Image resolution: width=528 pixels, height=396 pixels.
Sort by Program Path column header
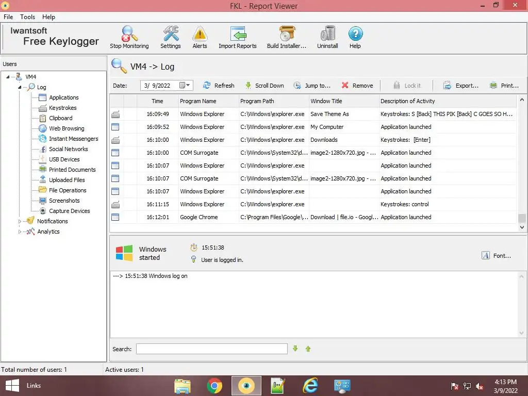[x=274, y=101]
